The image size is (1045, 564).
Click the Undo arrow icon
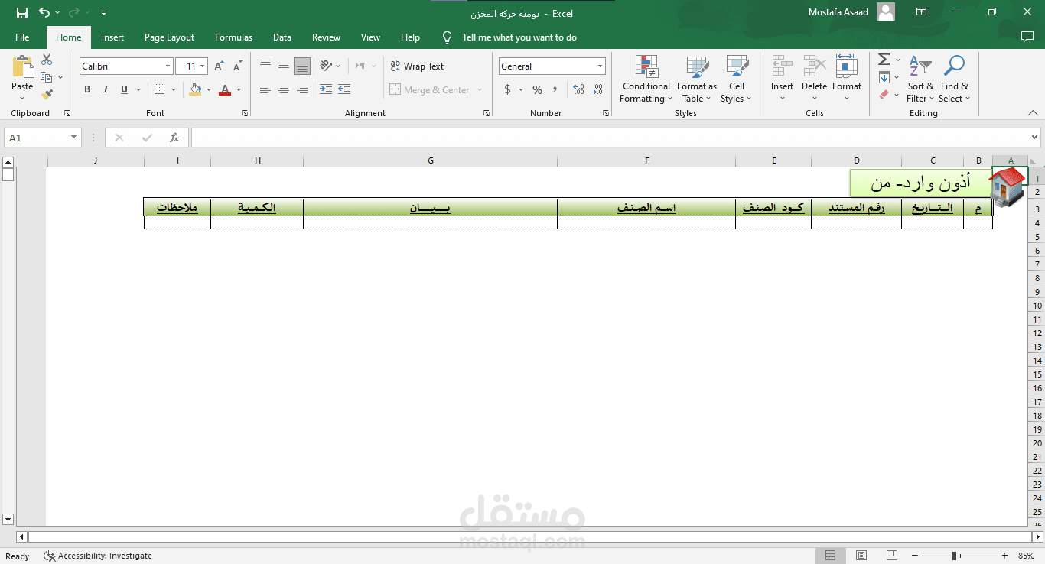(x=44, y=13)
